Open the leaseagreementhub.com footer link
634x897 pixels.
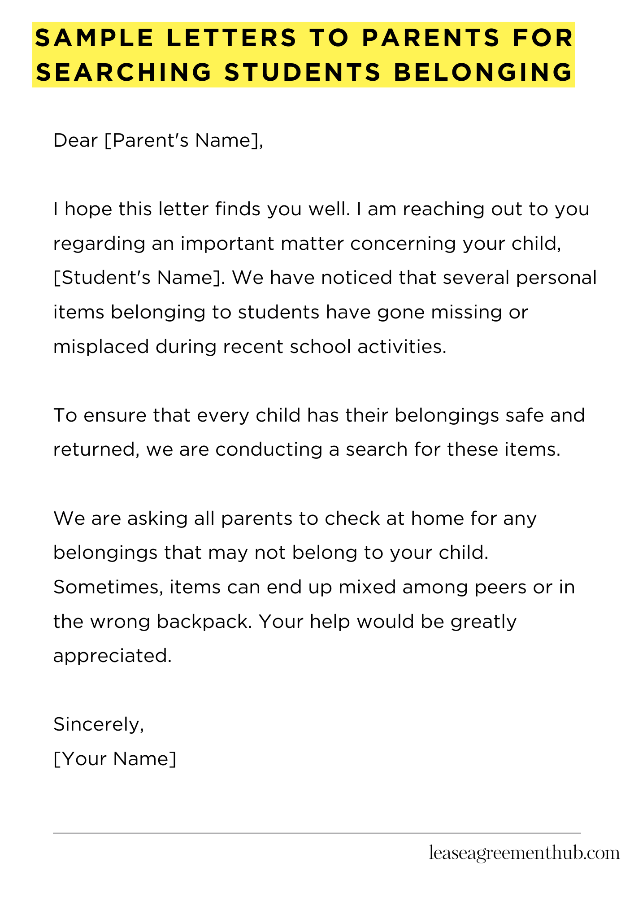(x=524, y=853)
